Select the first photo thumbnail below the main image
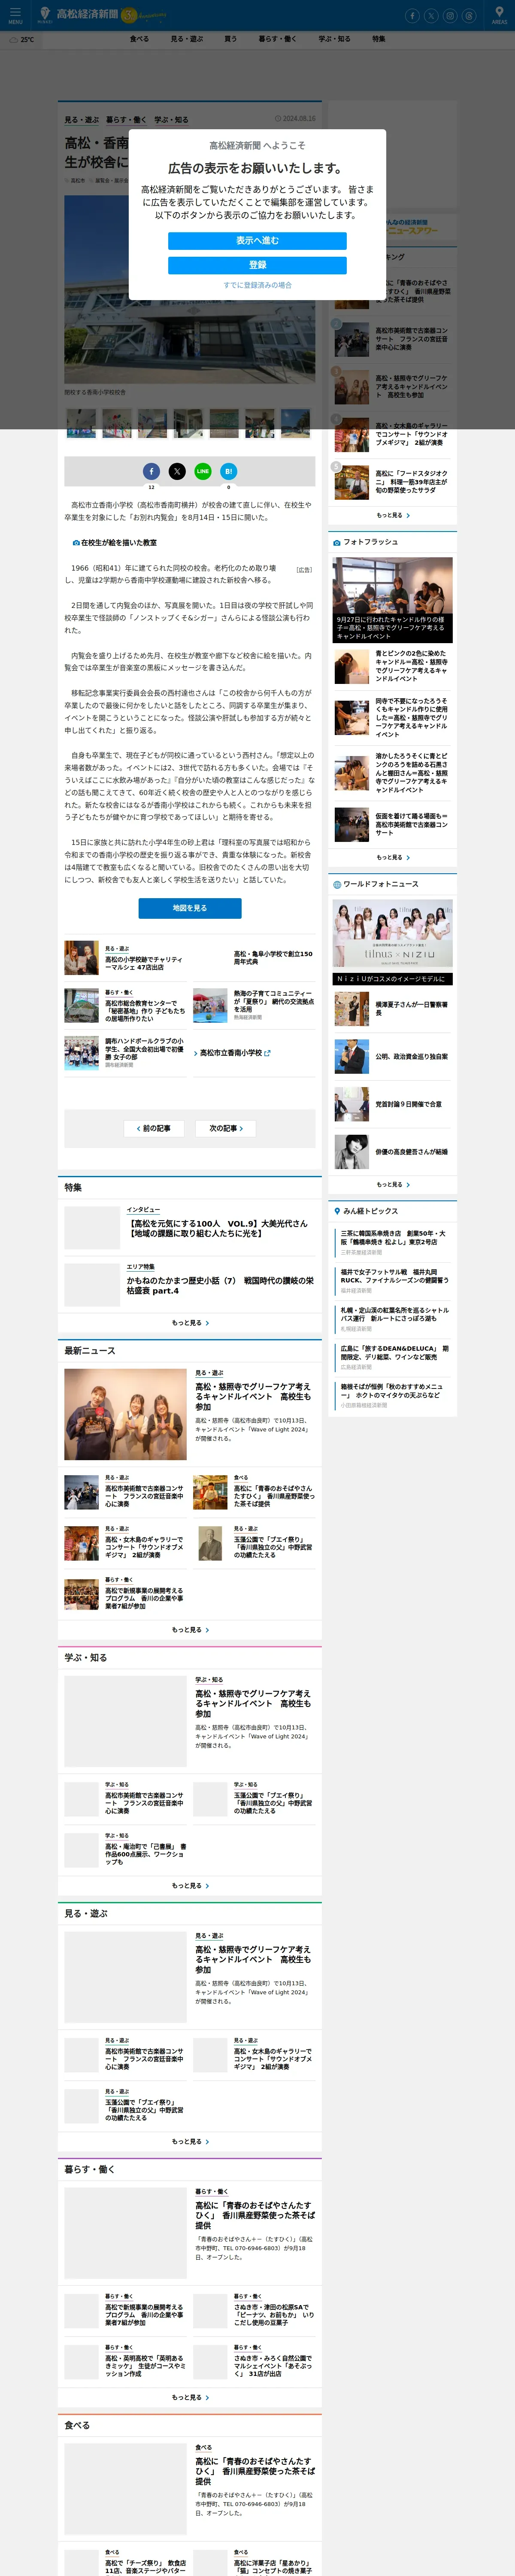515x2576 pixels. pyautogui.click(x=81, y=423)
